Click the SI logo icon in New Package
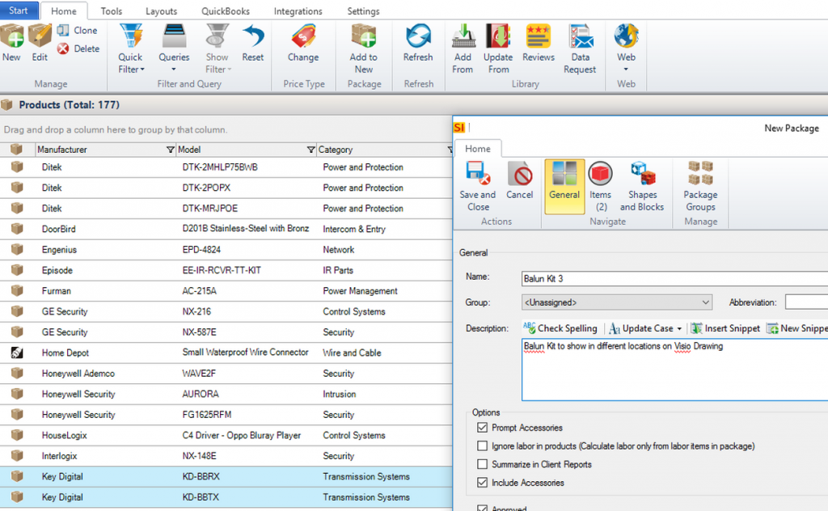Screen dimensions: 828x511 459,127
